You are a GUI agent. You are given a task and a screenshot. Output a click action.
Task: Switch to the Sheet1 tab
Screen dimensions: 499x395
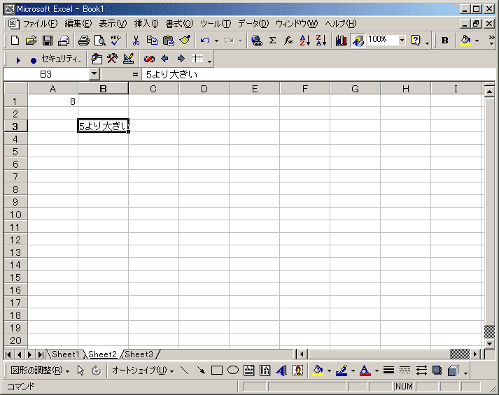click(65, 354)
